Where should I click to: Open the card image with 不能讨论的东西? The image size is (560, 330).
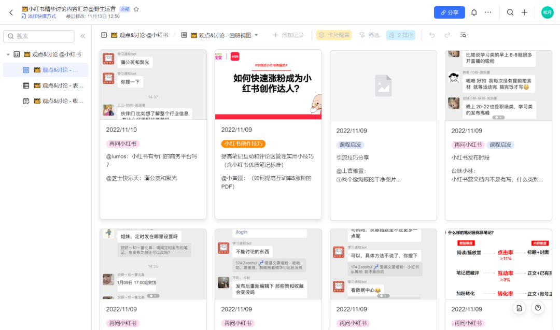[x=268, y=264]
